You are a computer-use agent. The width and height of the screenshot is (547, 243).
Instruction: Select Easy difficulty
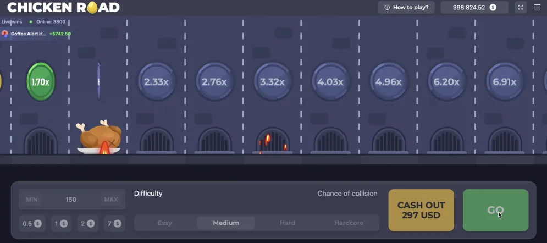click(x=164, y=223)
